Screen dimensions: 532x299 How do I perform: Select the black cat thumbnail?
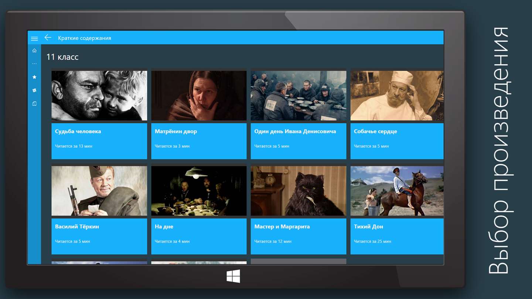pos(299,191)
